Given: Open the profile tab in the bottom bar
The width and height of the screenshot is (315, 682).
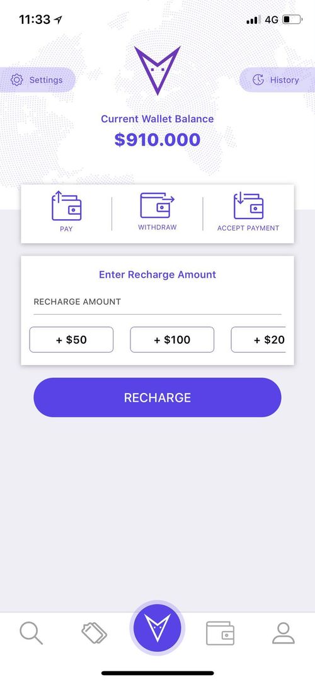Looking at the screenshot, I should coord(283,633).
